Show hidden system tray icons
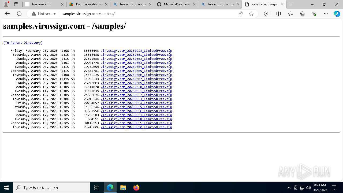The image size is (343, 193). 289,188
